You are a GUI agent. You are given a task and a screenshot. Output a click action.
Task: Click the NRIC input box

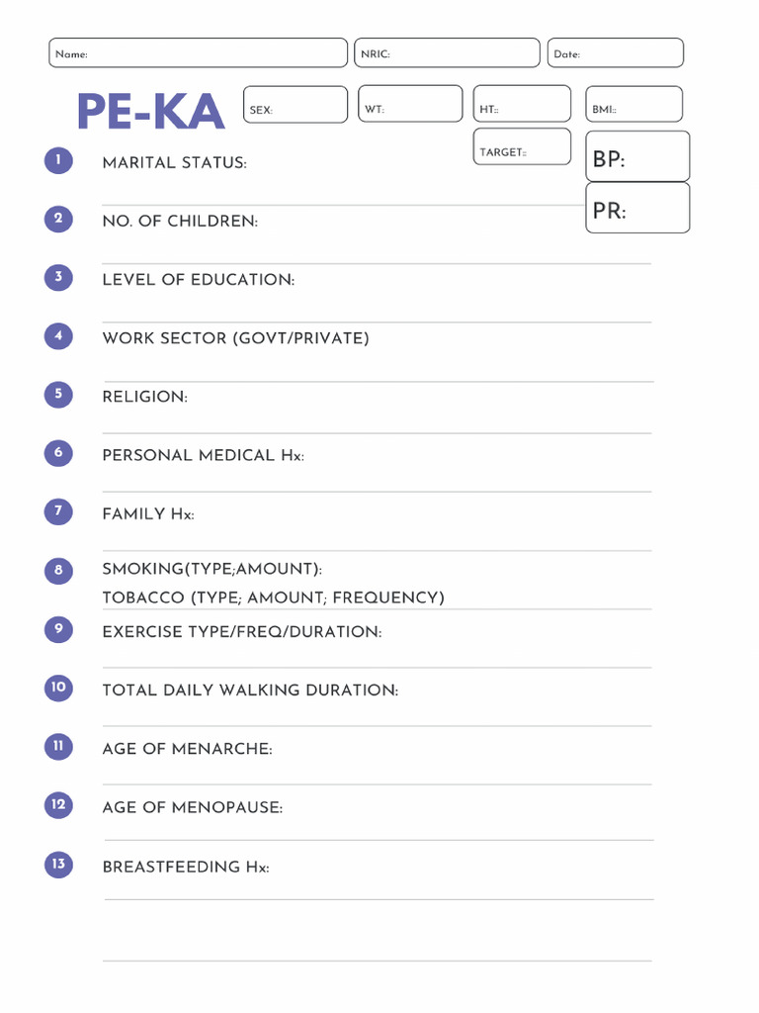click(447, 53)
